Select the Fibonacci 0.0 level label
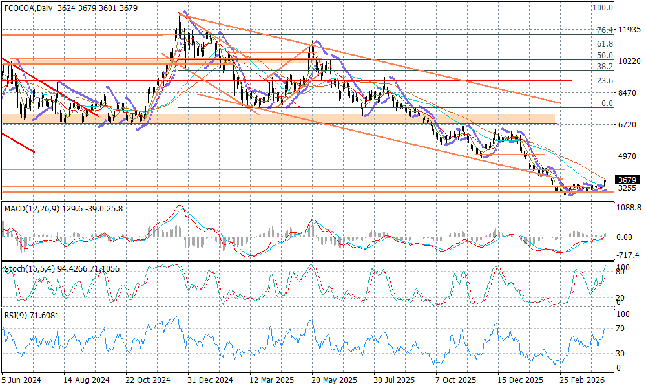Image resolution: width=646 pixels, height=388 pixels. pyautogui.click(x=607, y=103)
